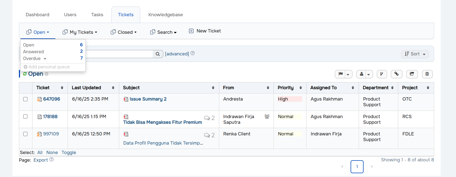Click the transfer tickets arrow icon
This screenshot has width=456, height=177.
click(412, 74)
